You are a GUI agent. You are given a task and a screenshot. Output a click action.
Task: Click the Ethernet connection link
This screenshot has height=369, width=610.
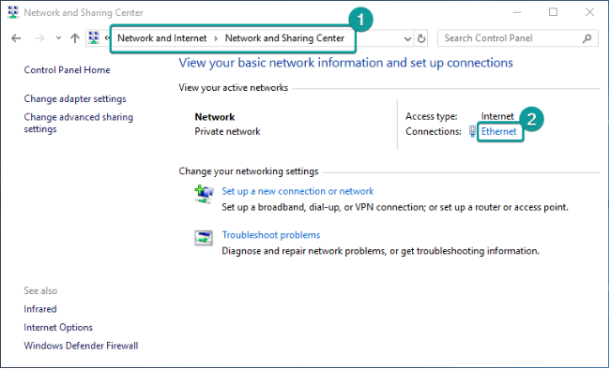(498, 131)
